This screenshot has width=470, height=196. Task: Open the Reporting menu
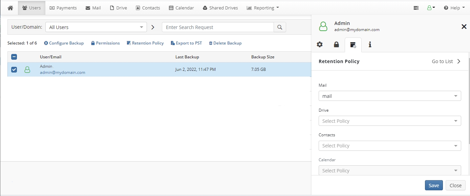[x=262, y=8]
